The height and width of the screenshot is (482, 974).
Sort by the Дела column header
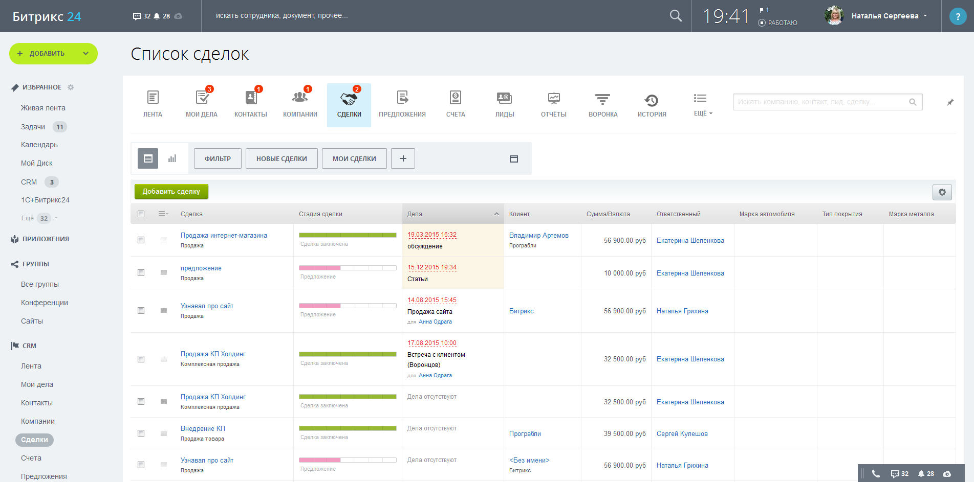[453, 214]
